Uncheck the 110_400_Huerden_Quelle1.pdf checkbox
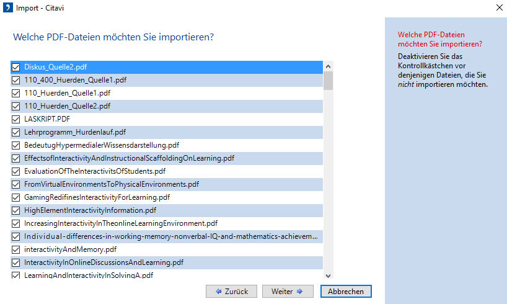The image size is (507, 304). pos(16,80)
